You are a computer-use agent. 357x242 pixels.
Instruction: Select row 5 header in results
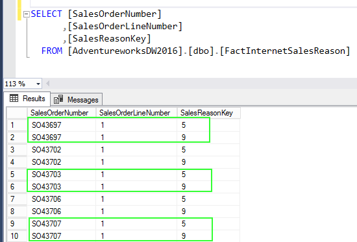pos(17,175)
